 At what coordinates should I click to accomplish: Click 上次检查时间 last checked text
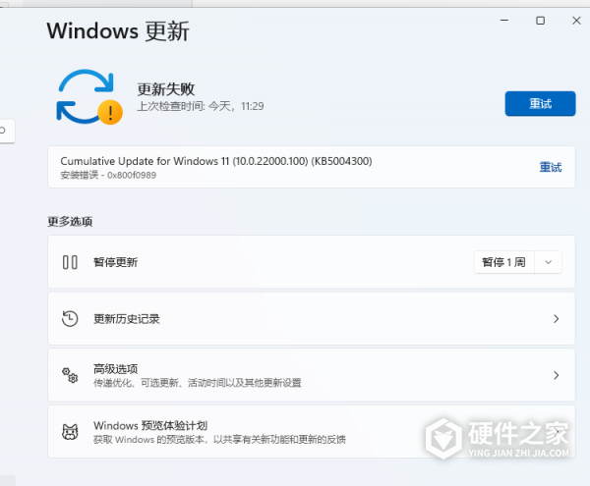pyautogui.click(x=201, y=106)
